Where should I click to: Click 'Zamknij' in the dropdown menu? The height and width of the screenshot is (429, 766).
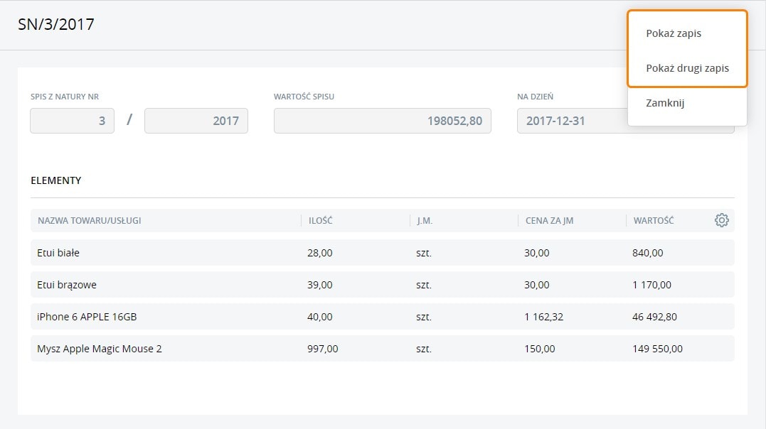tap(665, 103)
